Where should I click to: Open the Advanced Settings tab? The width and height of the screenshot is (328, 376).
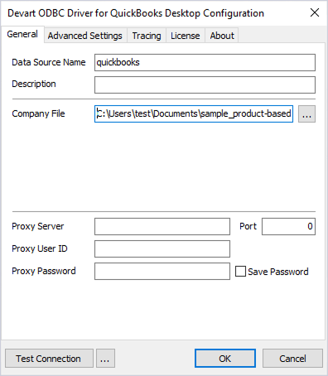(85, 36)
